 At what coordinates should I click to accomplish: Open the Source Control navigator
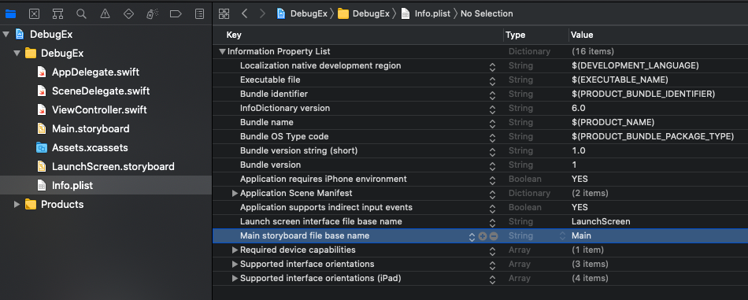point(34,14)
